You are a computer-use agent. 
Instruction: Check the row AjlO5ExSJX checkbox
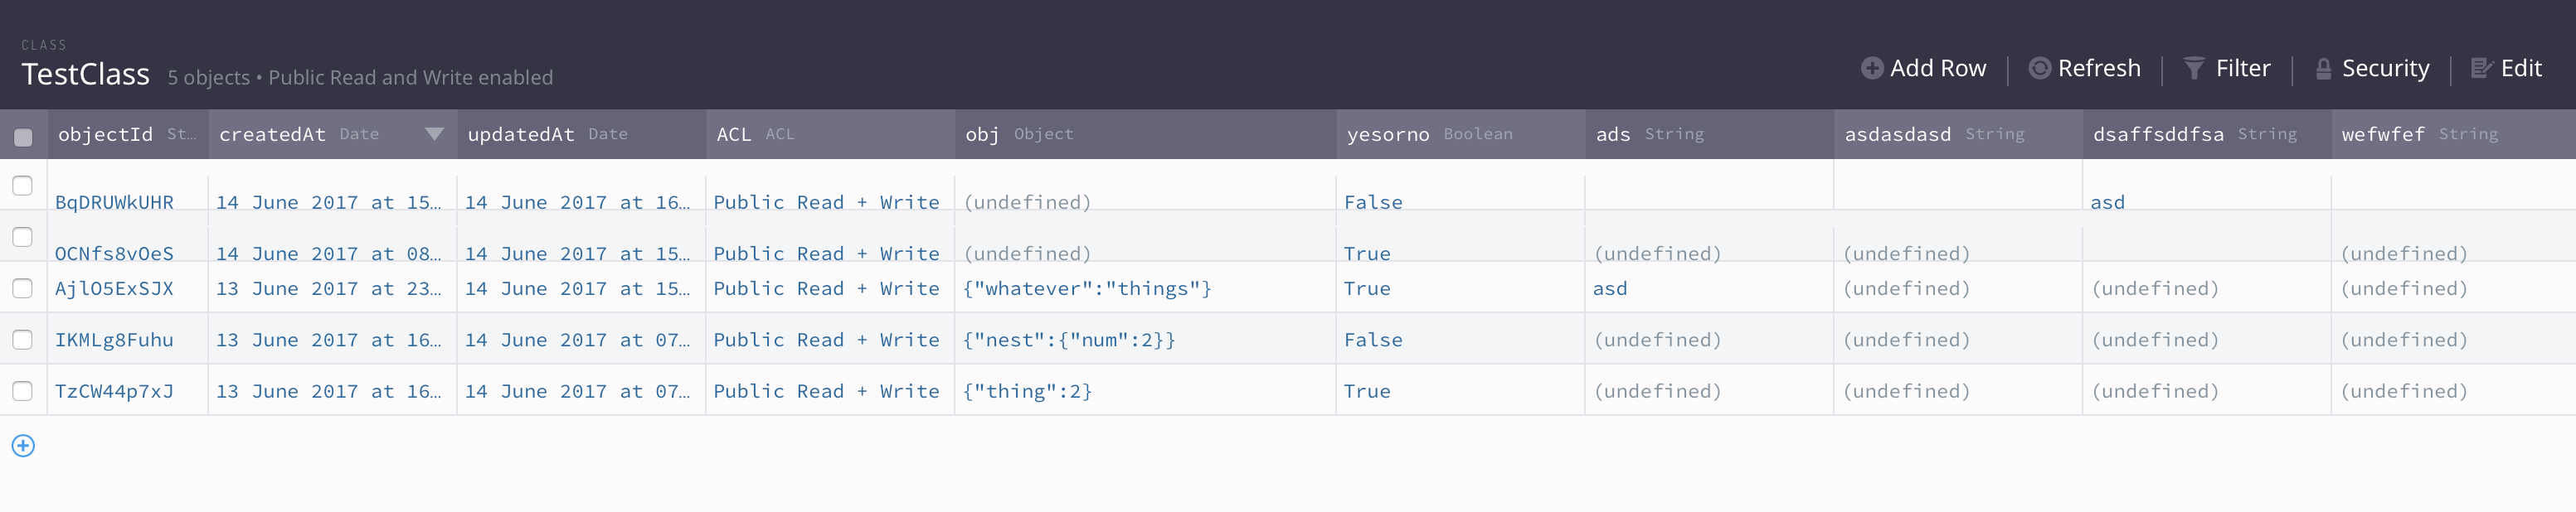click(x=23, y=288)
